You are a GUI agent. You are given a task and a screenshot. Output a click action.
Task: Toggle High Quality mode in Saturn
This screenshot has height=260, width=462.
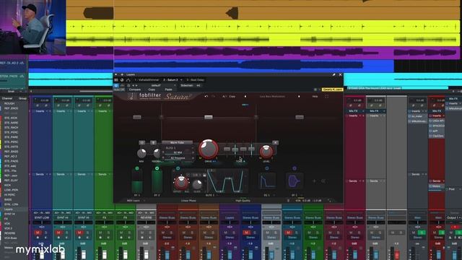243,201
